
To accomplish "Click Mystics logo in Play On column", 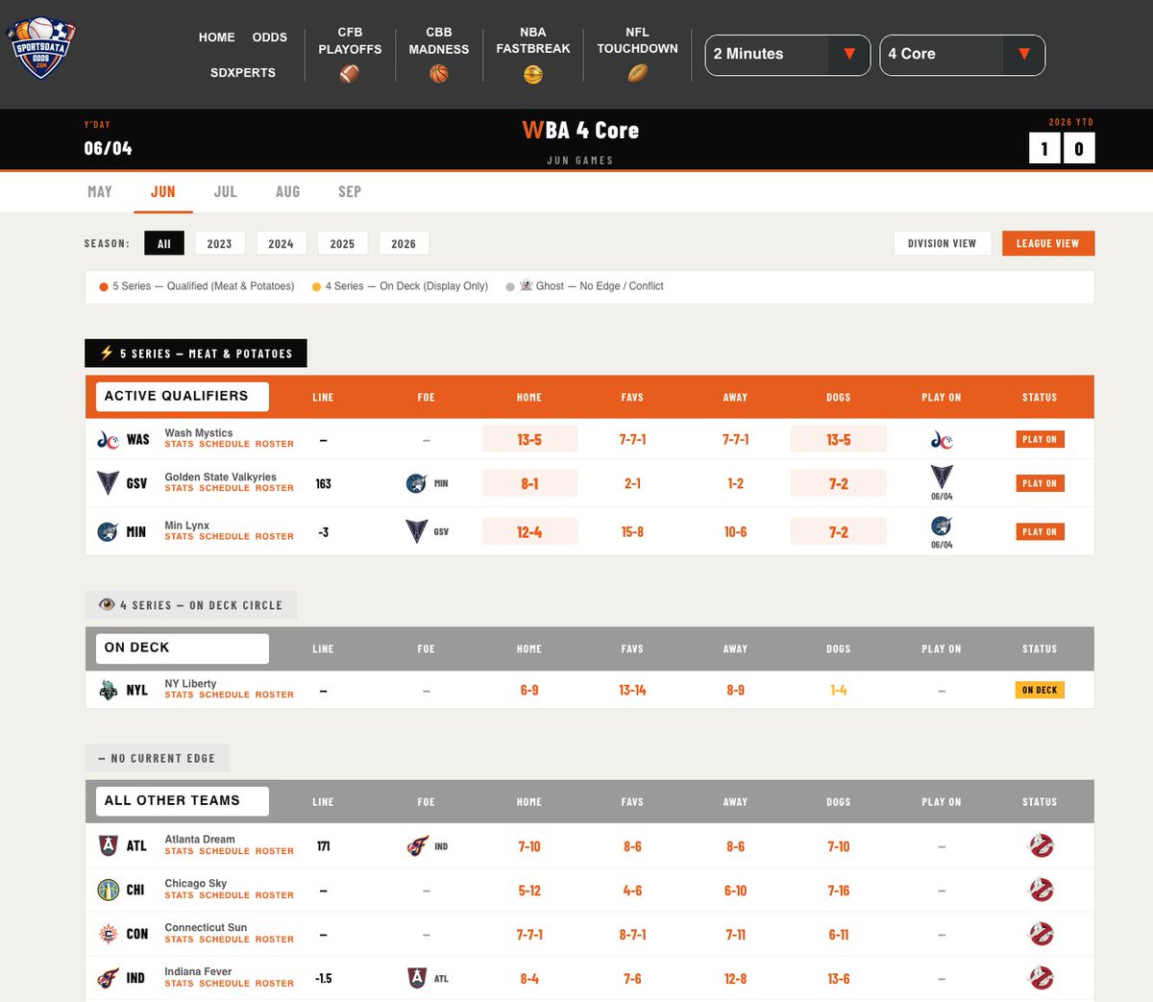I will pos(942,440).
